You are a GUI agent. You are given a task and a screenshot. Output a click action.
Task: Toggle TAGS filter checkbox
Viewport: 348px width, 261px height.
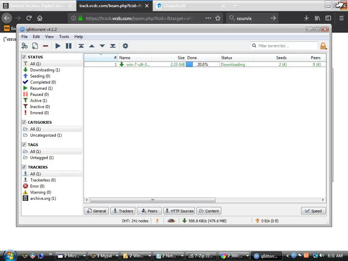[24, 144]
